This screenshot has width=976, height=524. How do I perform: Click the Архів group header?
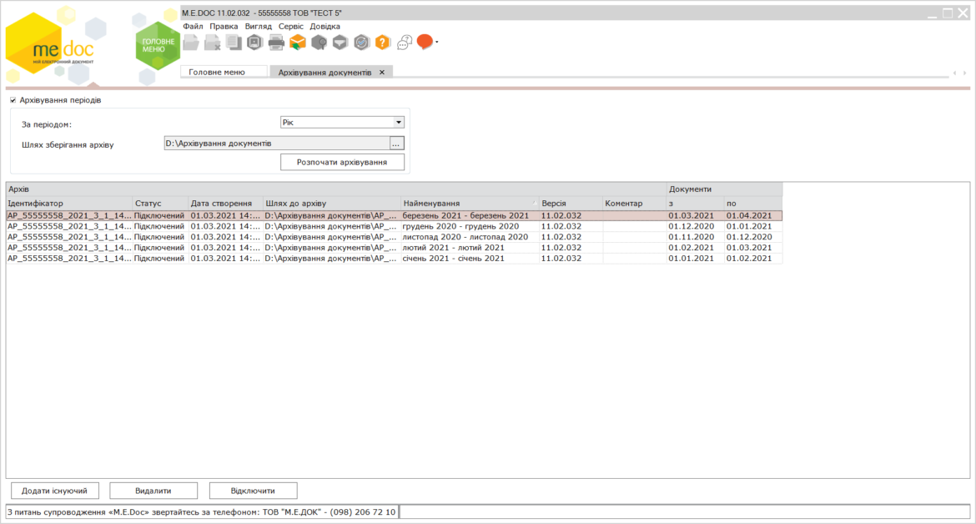[x=336, y=189]
